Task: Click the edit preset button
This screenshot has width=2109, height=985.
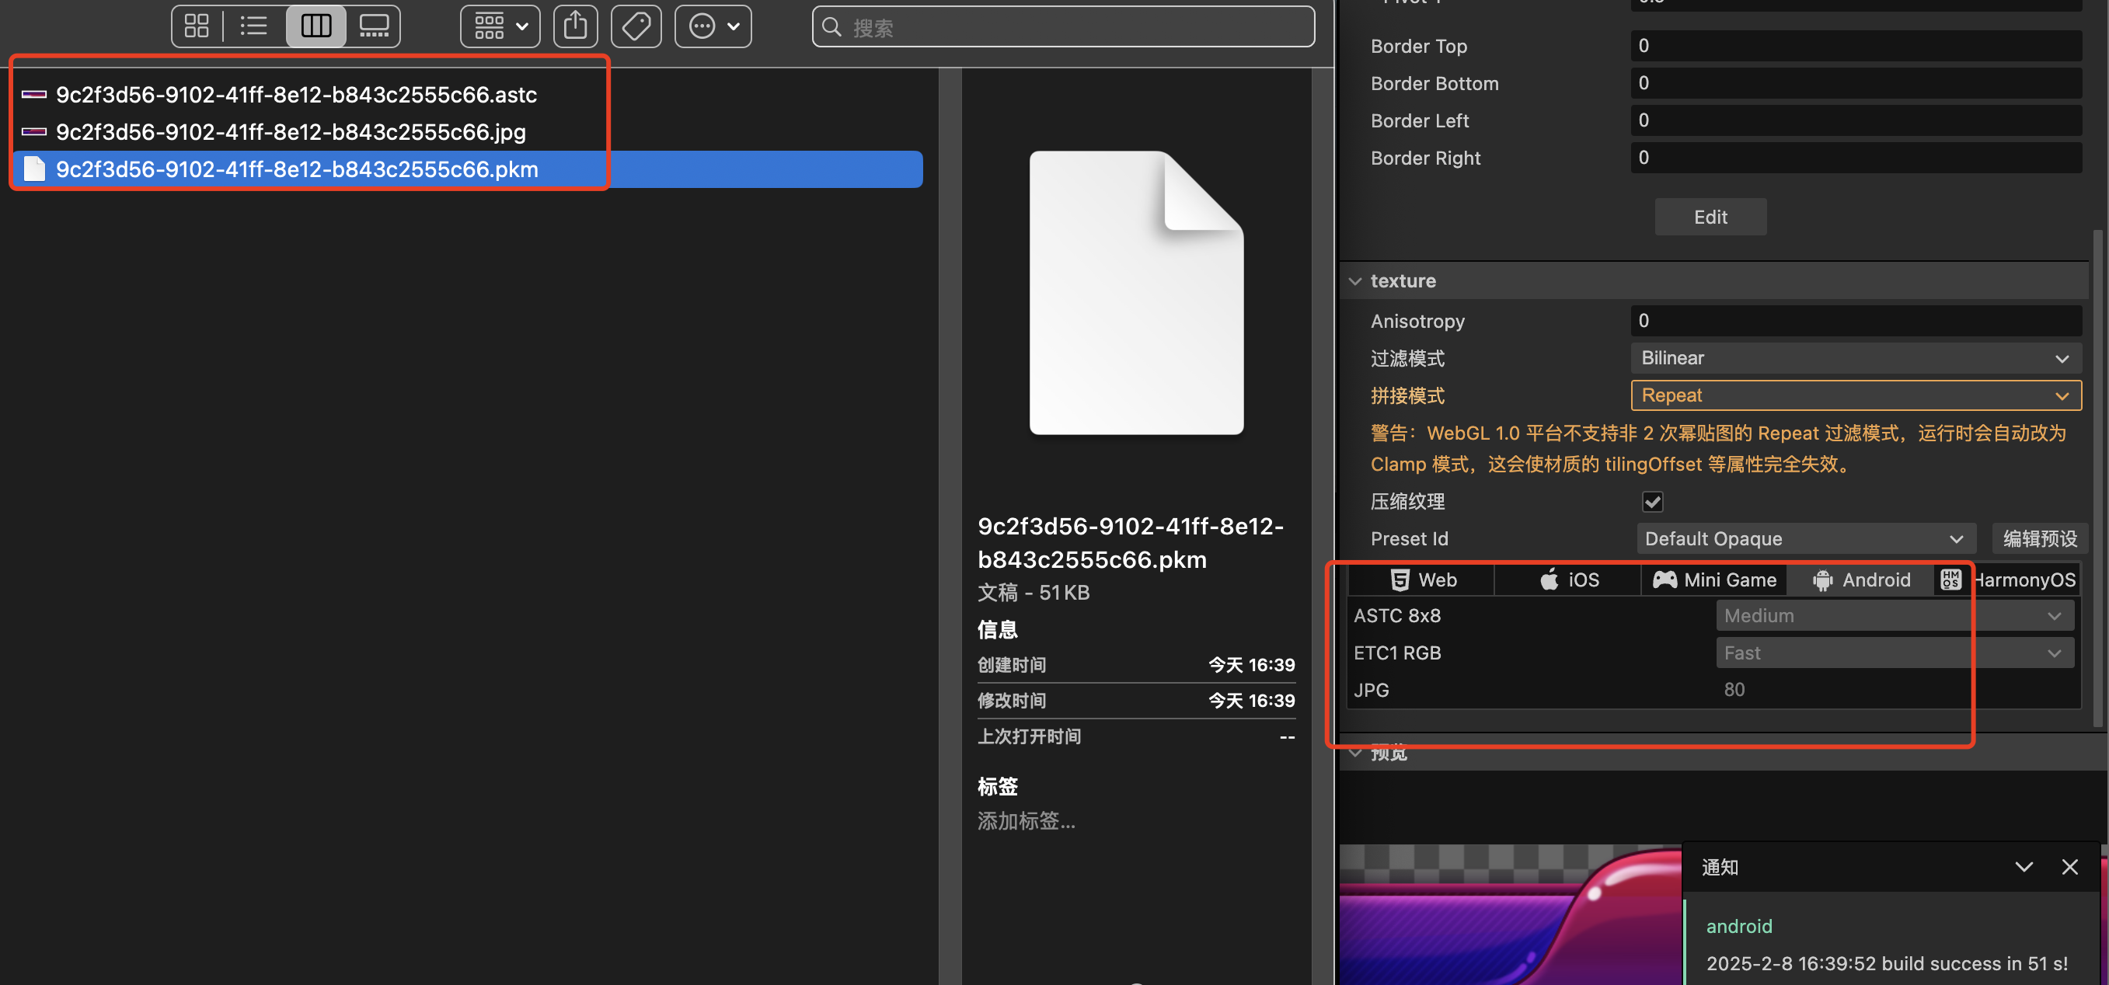Action: click(x=2039, y=539)
